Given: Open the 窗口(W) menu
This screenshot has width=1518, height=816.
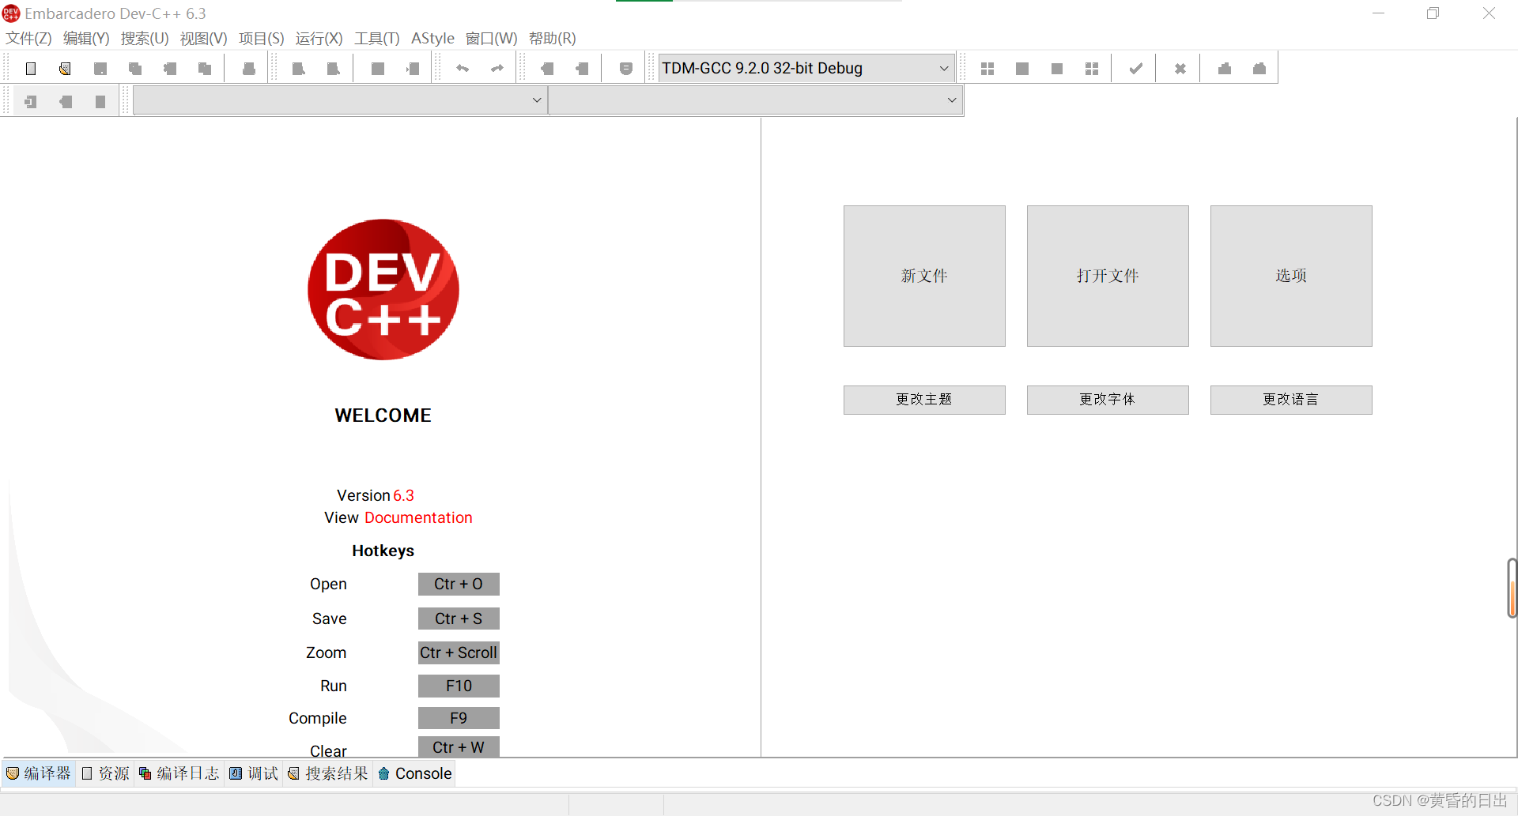Looking at the screenshot, I should click(x=491, y=38).
